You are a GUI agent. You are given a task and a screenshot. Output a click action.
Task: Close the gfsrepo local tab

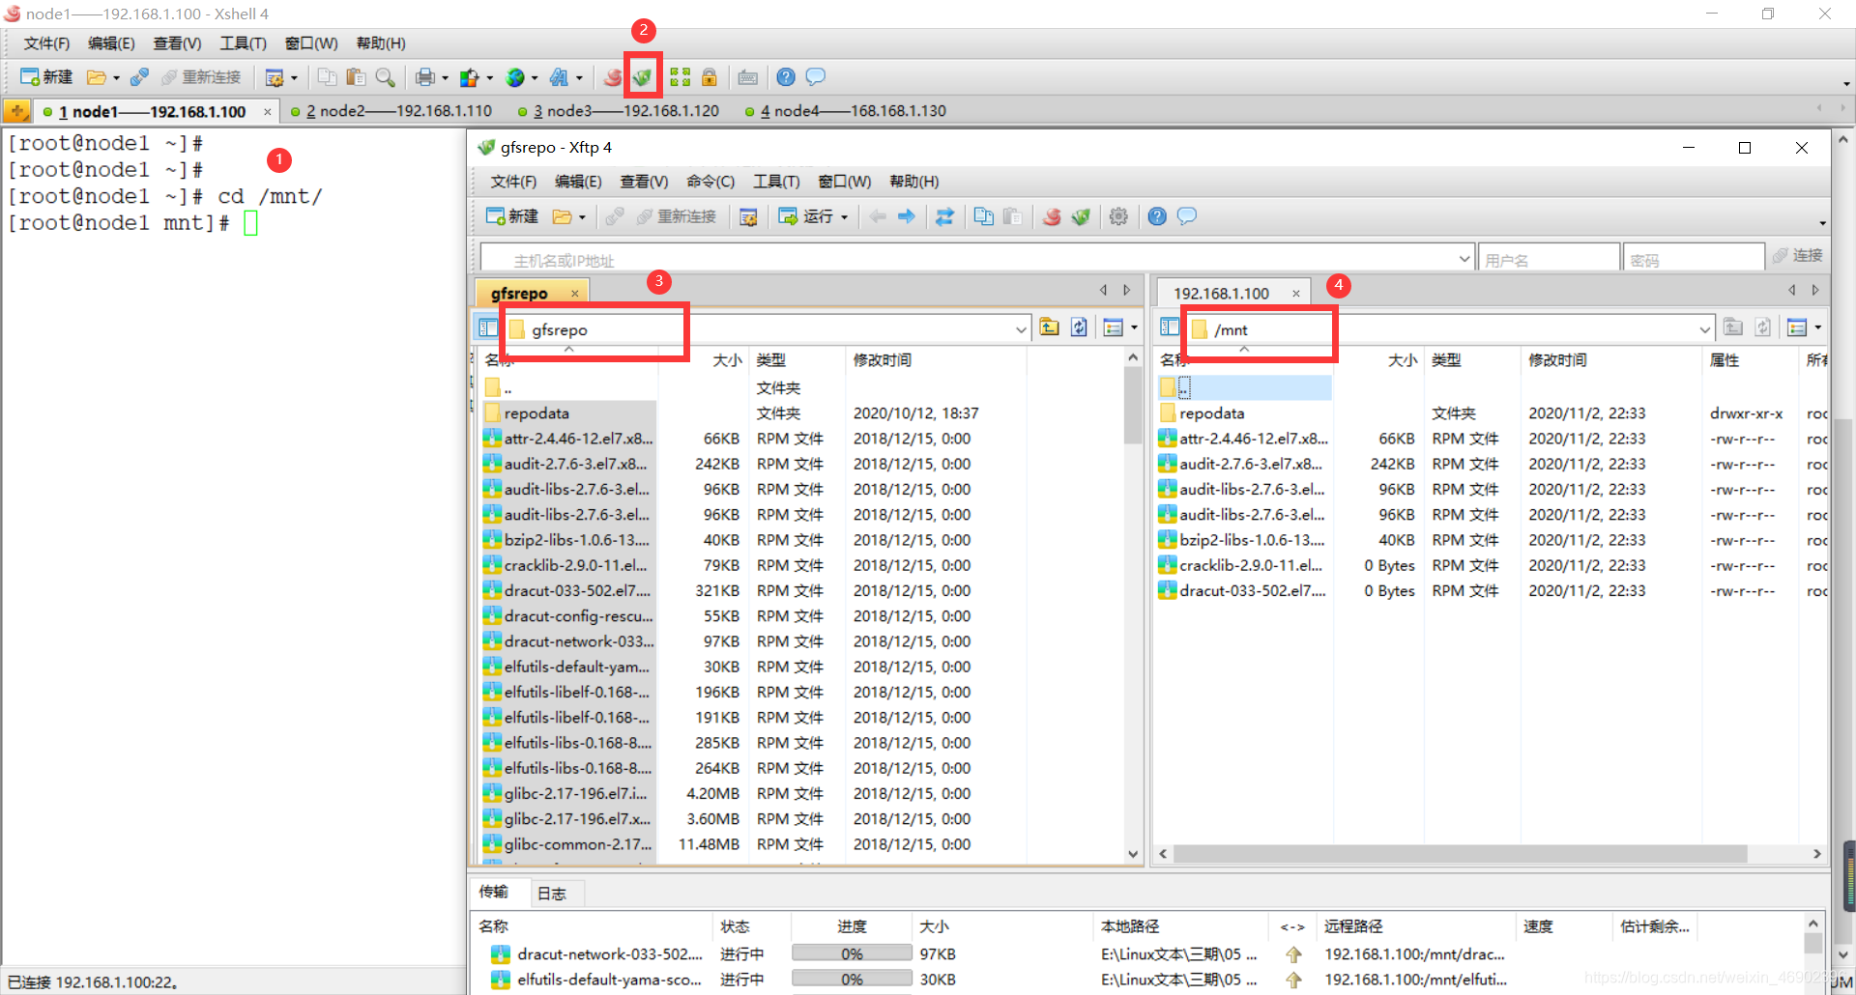[575, 294]
